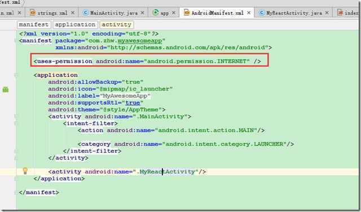Collapse the application tag fold marker

pyautogui.click(x=16, y=75)
